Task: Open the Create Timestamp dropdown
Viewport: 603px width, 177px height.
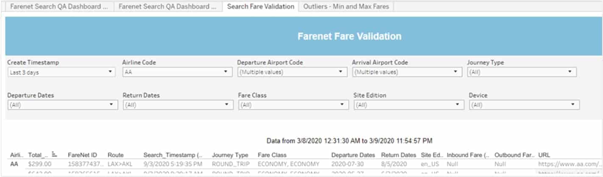Action: [x=61, y=72]
